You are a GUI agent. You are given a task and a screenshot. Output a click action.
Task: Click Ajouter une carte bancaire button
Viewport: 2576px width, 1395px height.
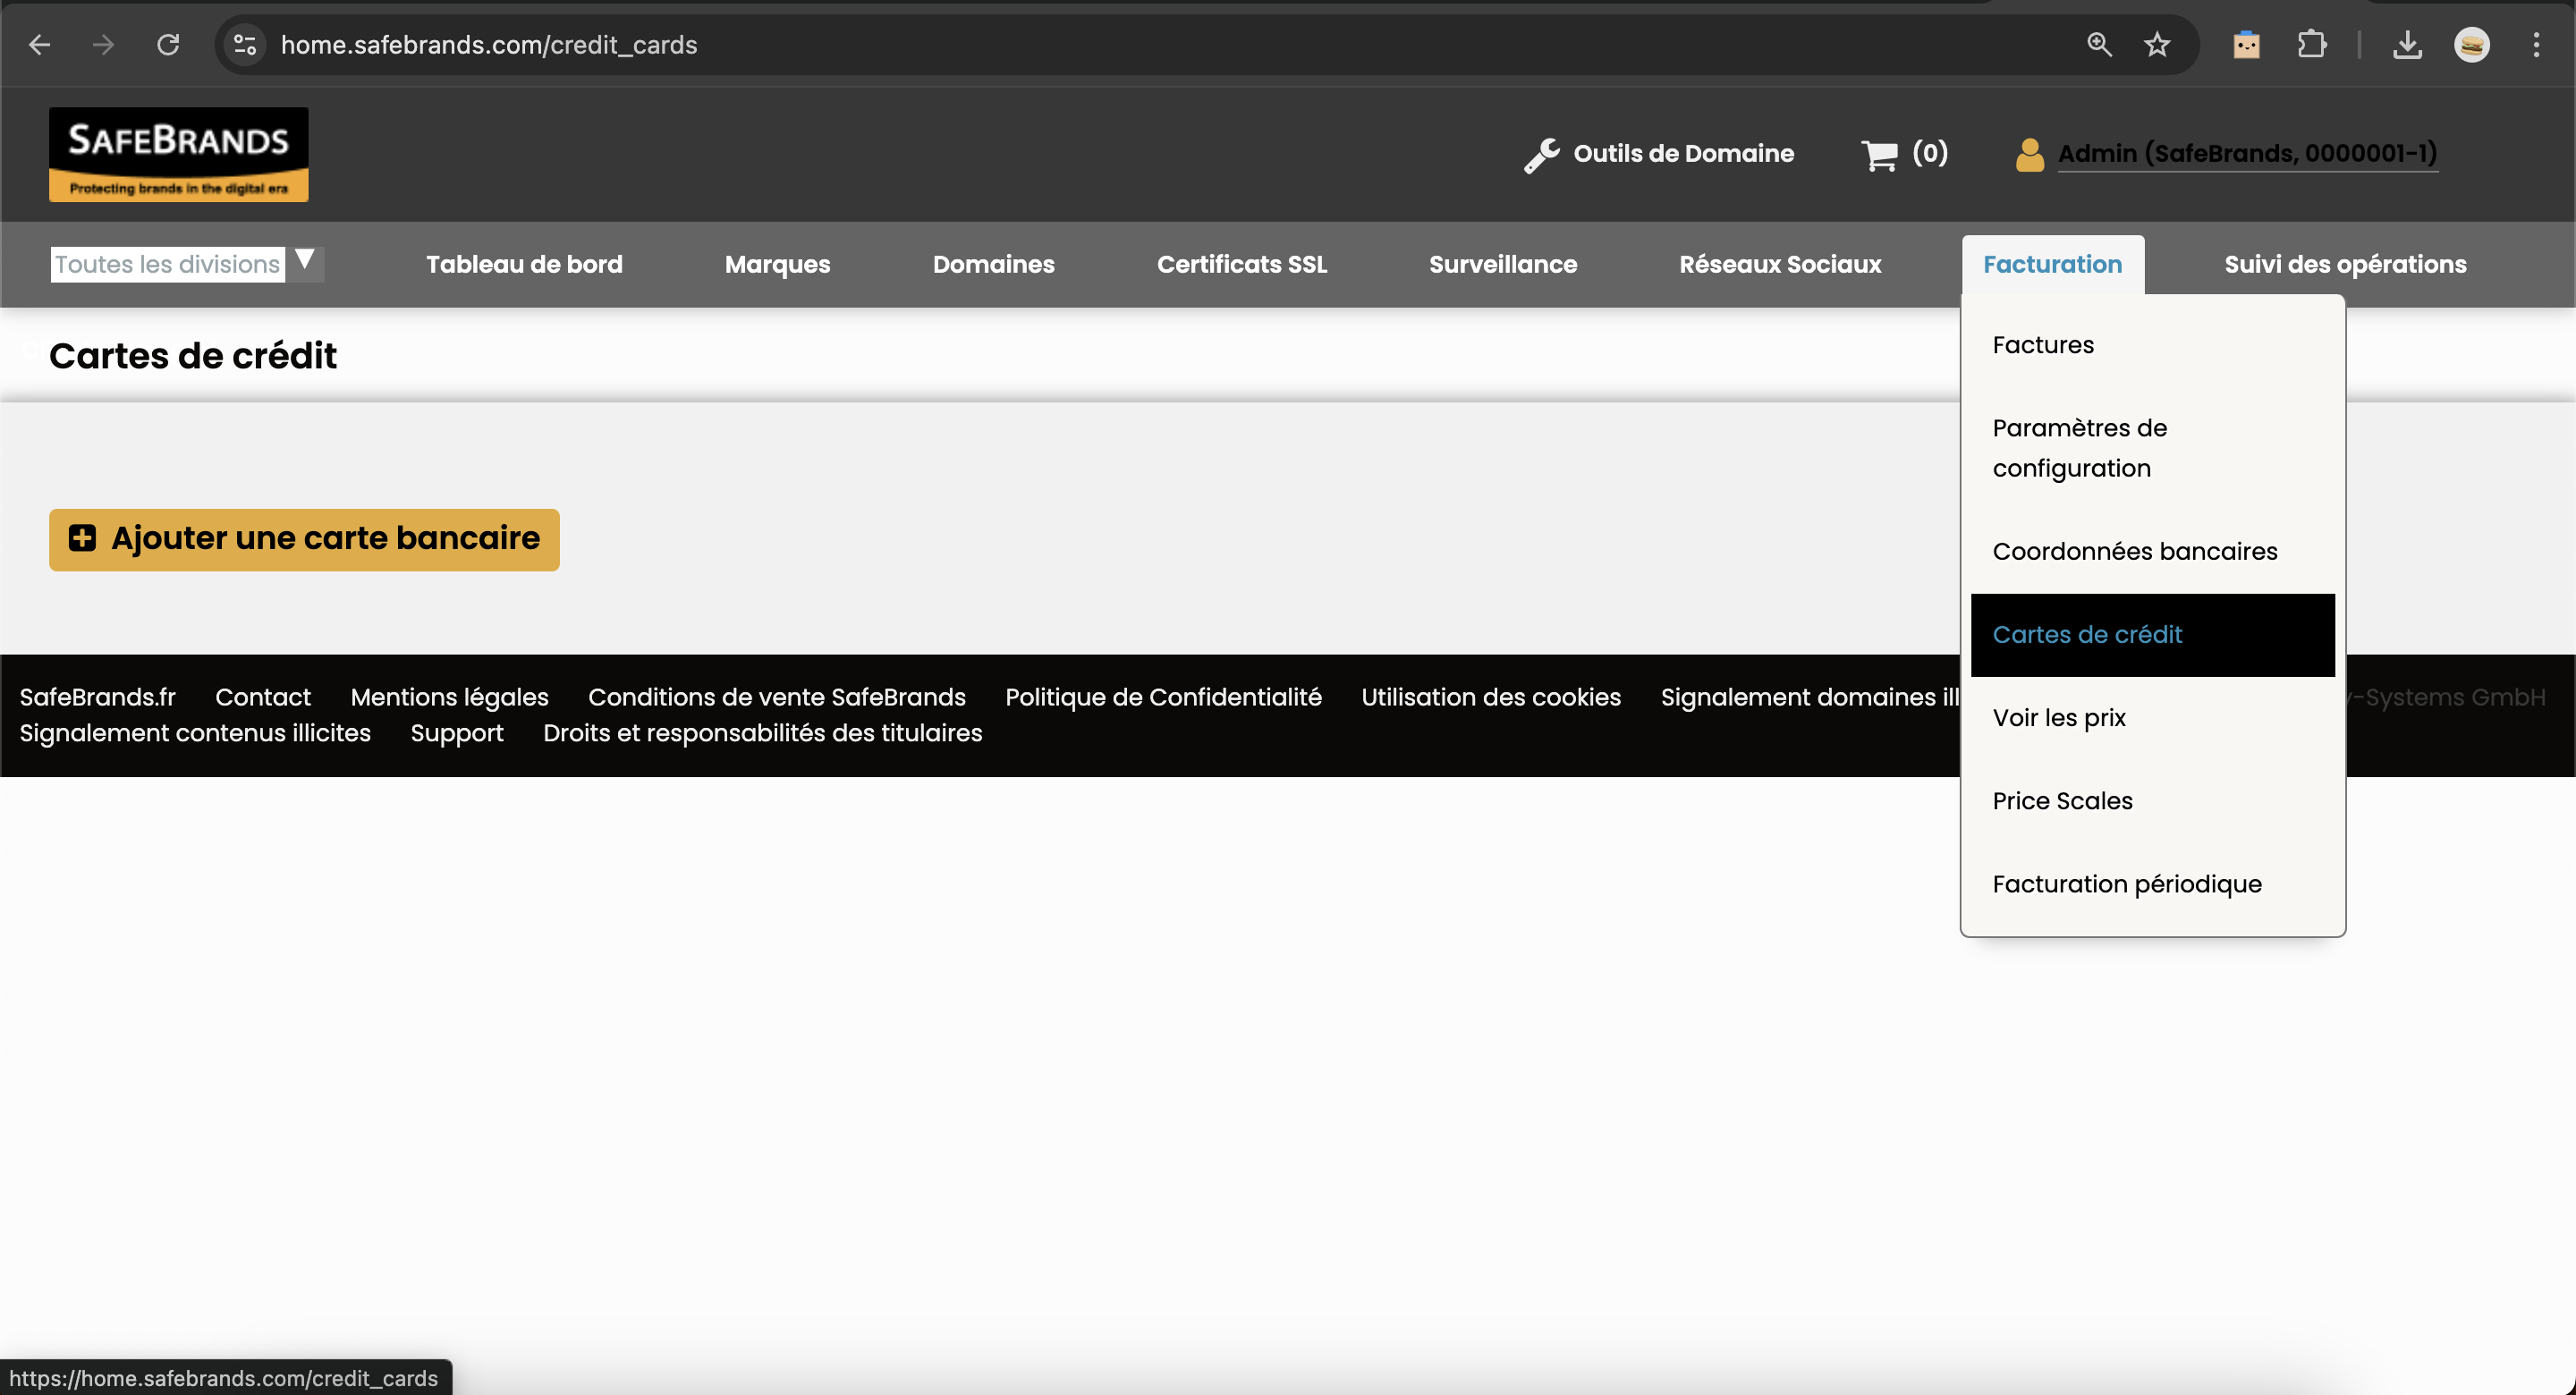[304, 540]
